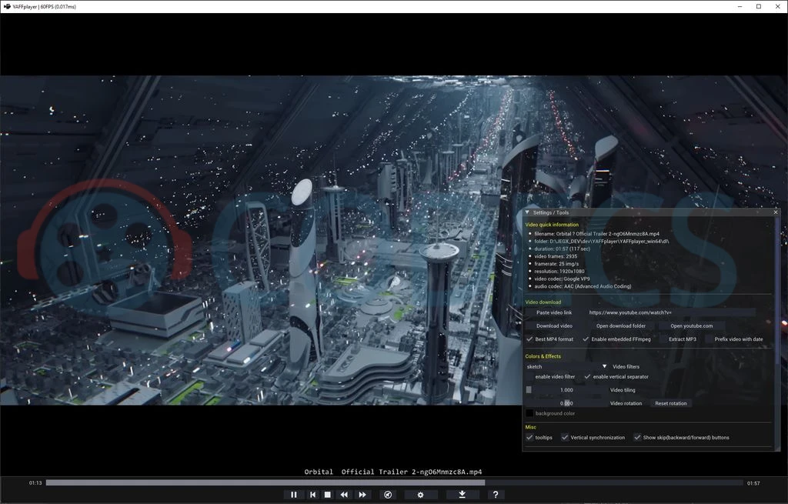Image resolution: width=788 pixels, height=504 pixels.
Task: Uncheck enable vertical separator
Action: pos(587,376)
